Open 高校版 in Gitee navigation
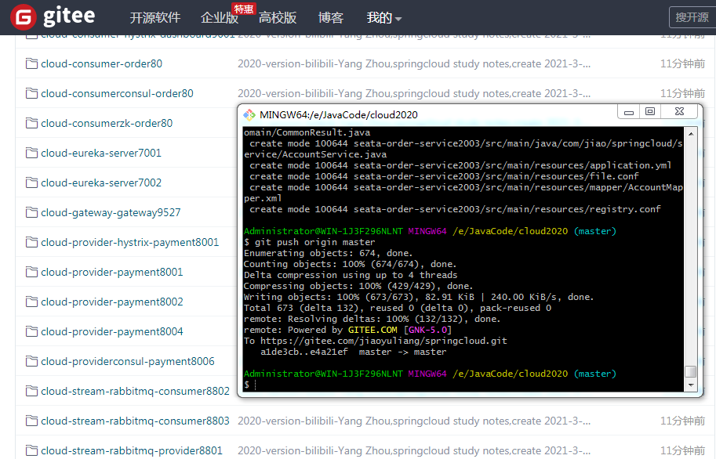Image resolution: width=716 pixels, height=459 pixels. point(278,18)
